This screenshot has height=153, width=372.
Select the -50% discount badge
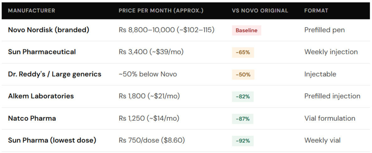coord(243,75)
